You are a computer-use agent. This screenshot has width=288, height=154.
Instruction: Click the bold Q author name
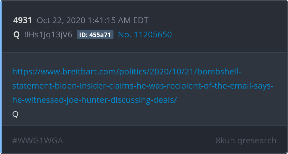coord(16,35)
